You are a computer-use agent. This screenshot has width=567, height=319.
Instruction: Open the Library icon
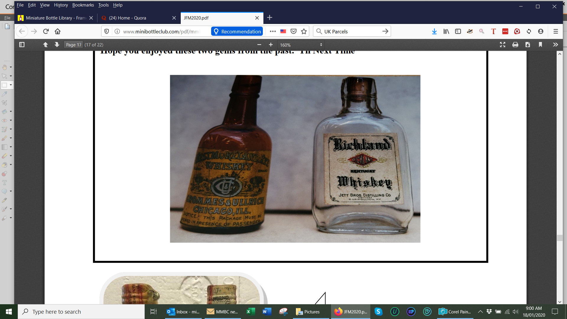tap(446, 31)
